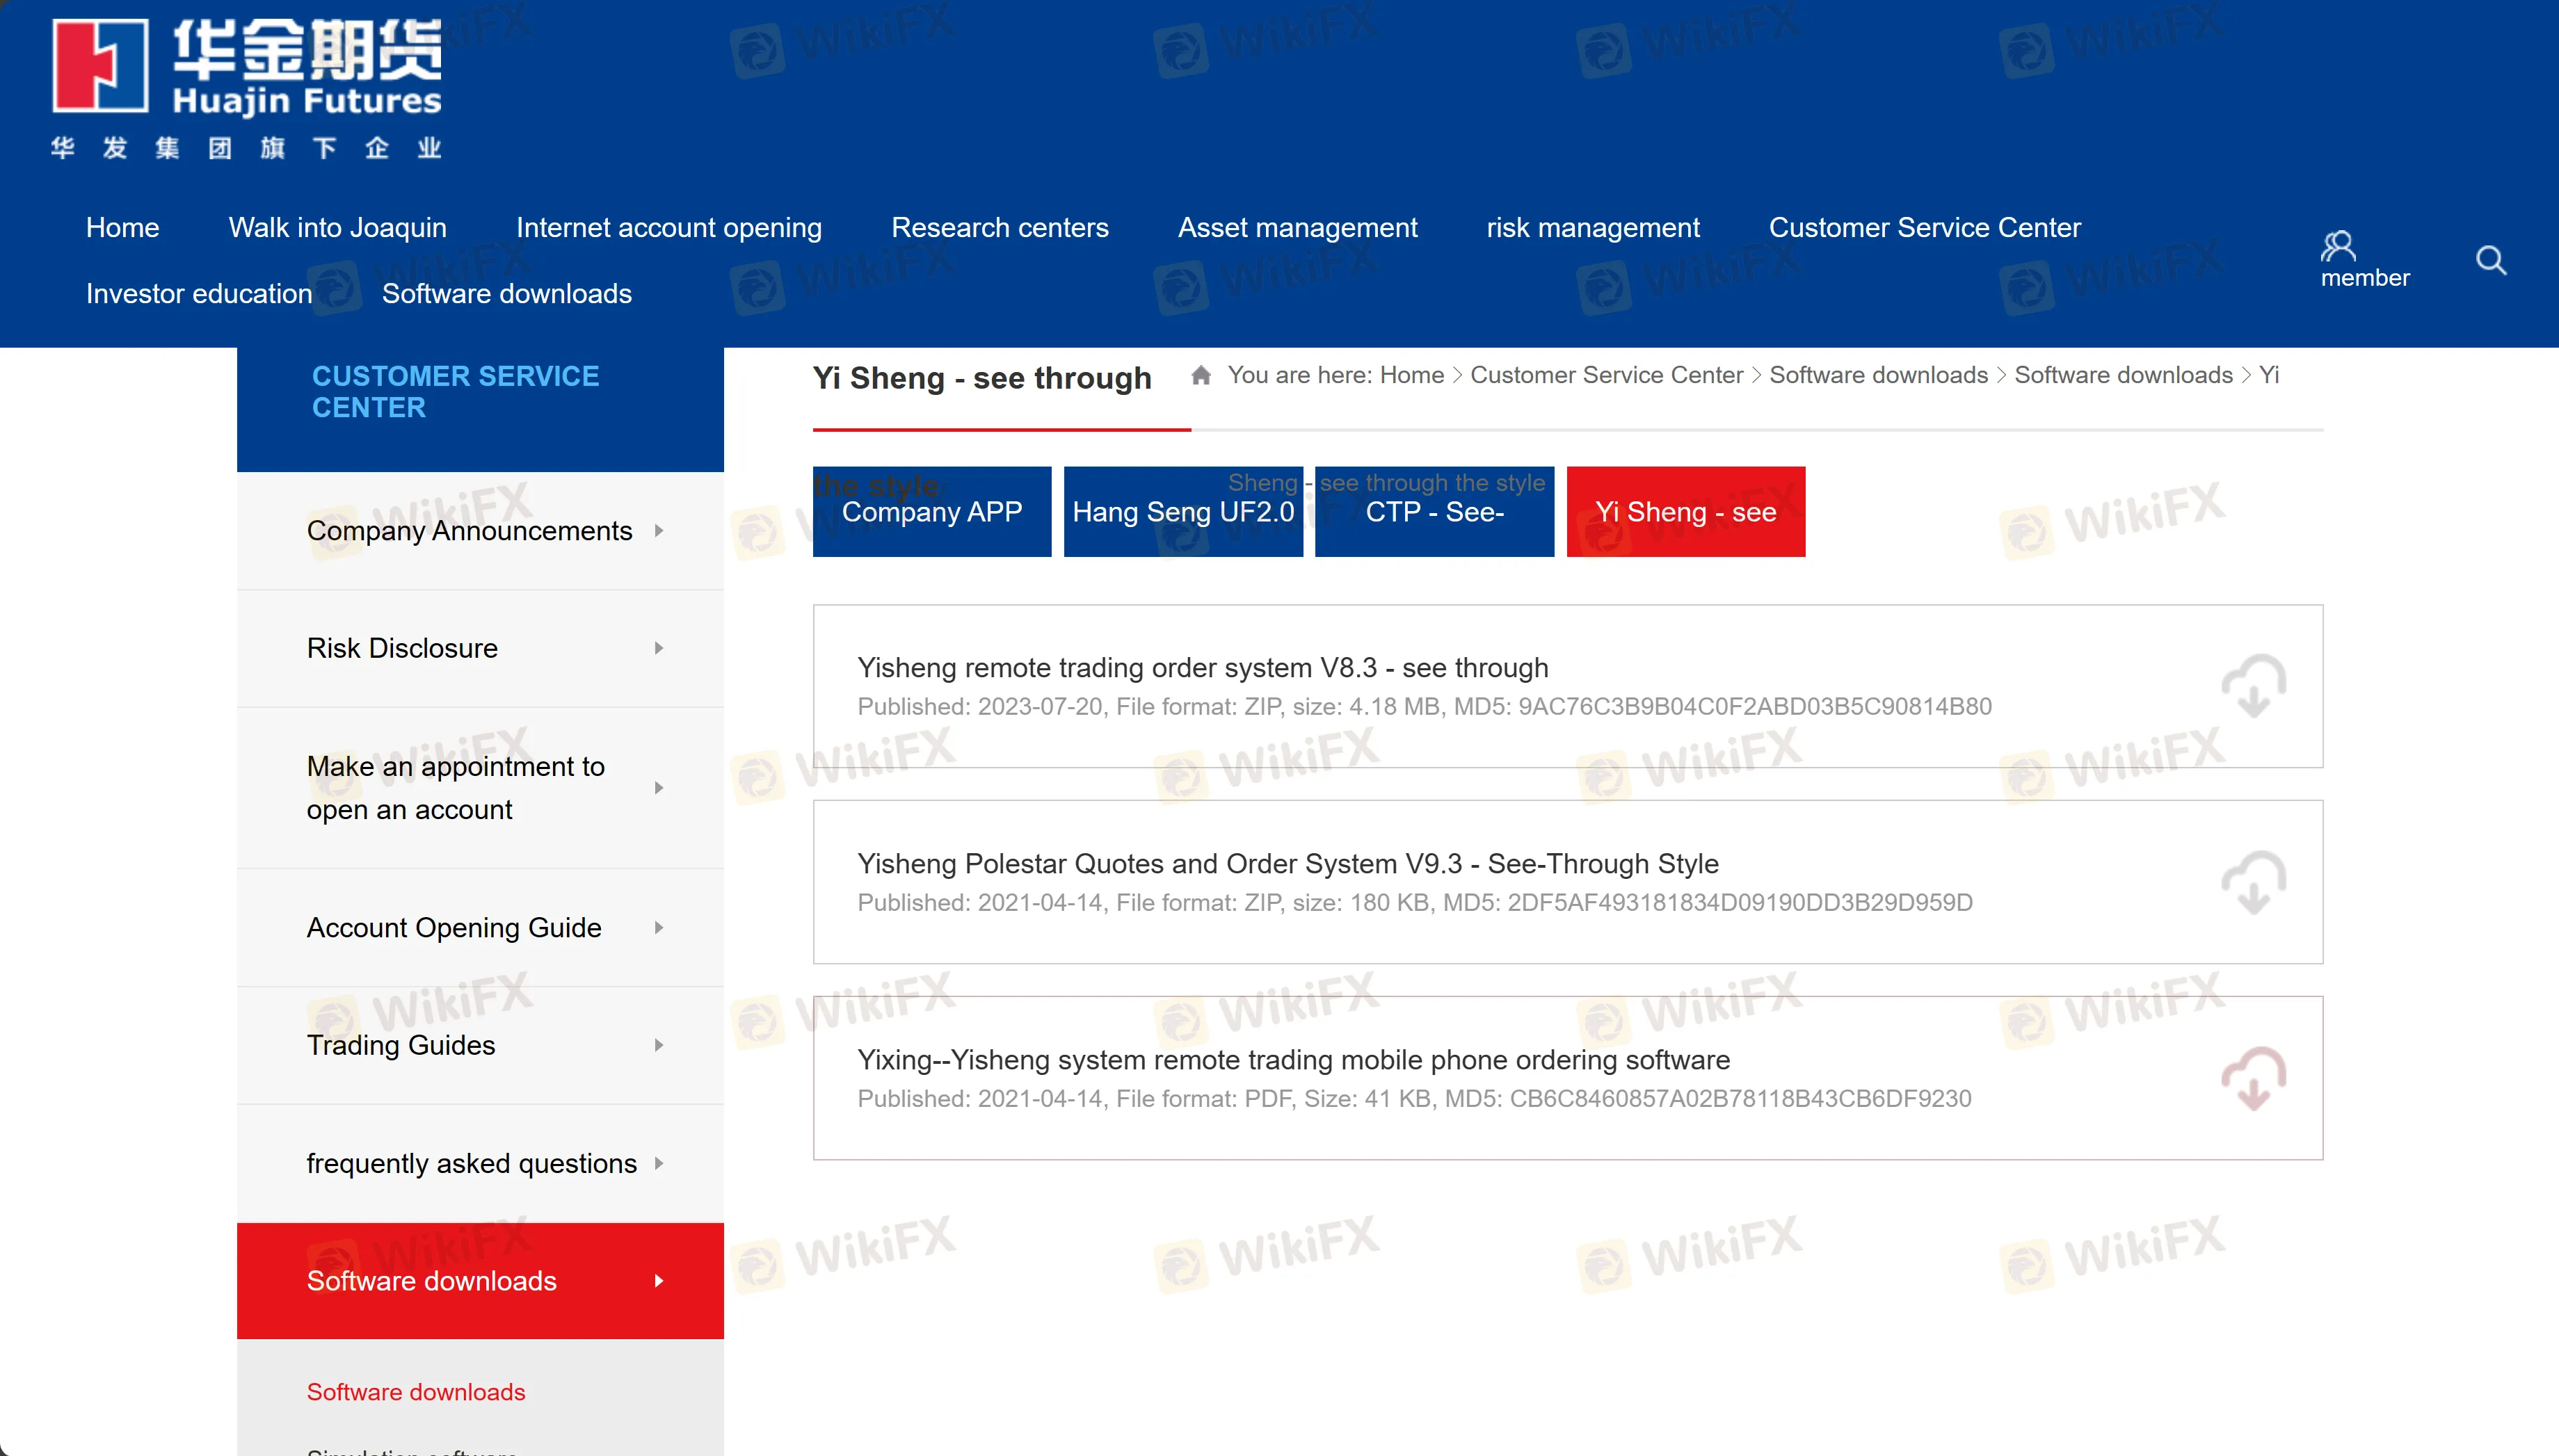Click the breadcrumb home icon

click(1201, 375)
